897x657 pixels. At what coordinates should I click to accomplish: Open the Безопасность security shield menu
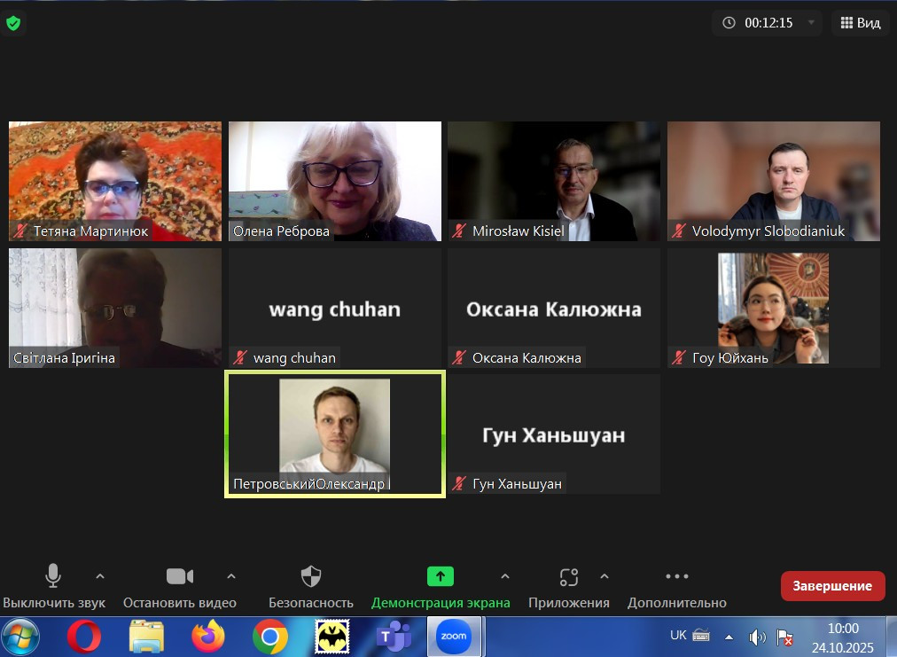311,587
